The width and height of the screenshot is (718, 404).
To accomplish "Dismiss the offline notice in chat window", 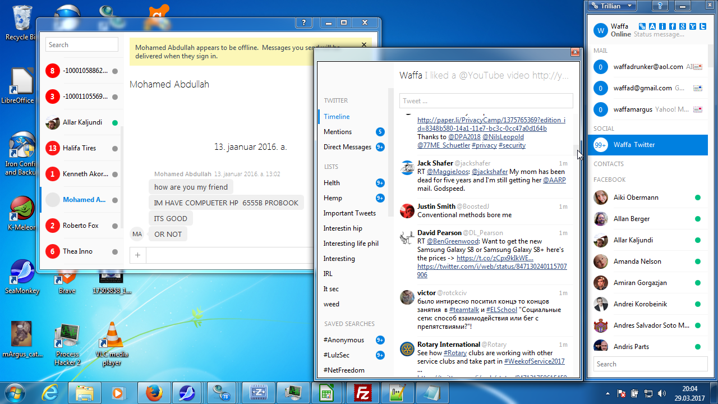I will click(x=364, y=45).
